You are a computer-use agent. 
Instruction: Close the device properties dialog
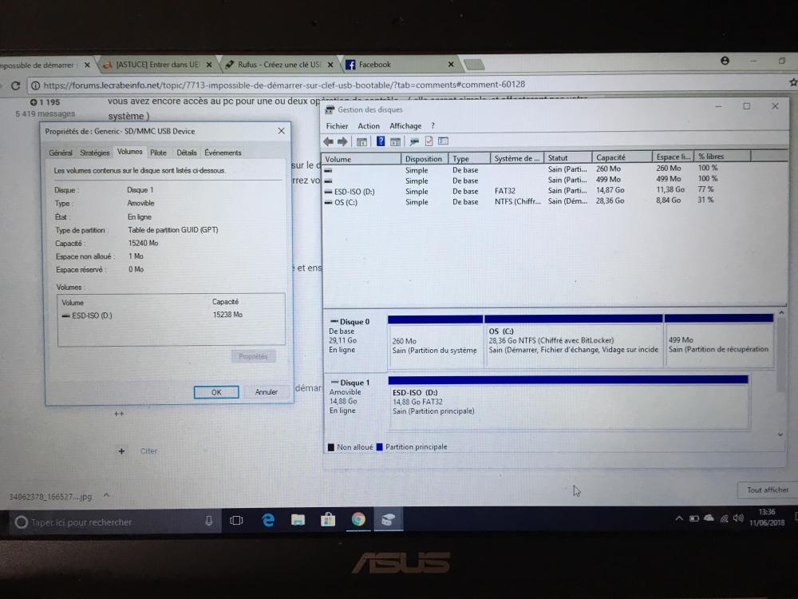282,131
